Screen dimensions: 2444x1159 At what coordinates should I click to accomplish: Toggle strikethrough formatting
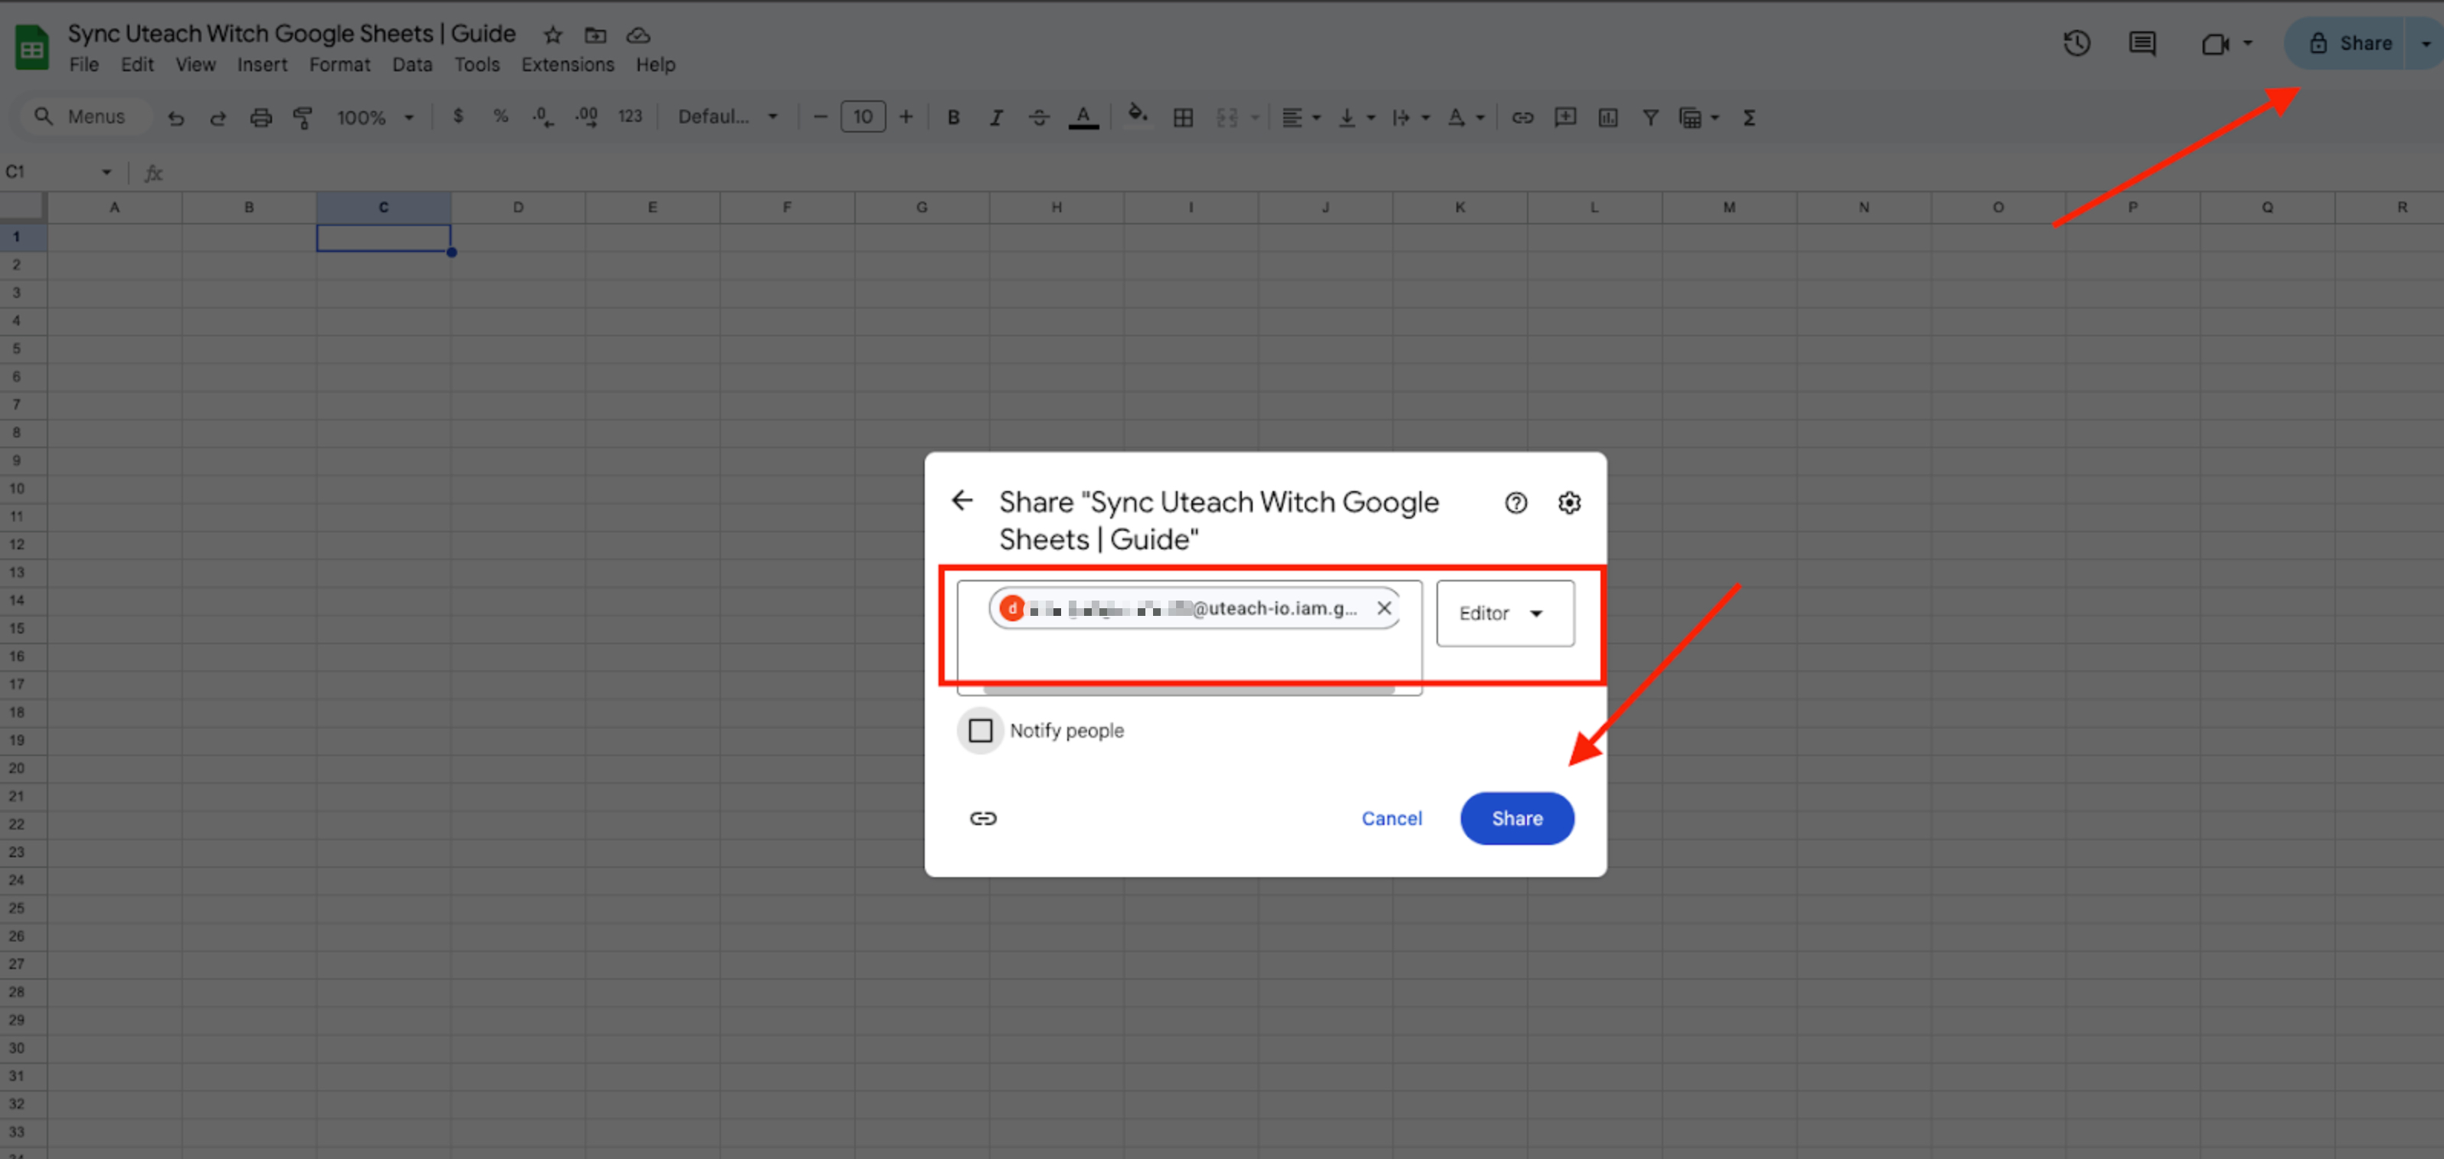[x=1039, y=118]
